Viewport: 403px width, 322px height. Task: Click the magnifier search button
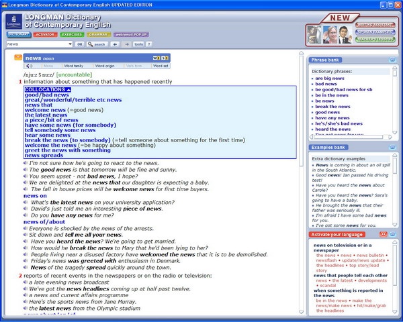(x=97, y=44)
